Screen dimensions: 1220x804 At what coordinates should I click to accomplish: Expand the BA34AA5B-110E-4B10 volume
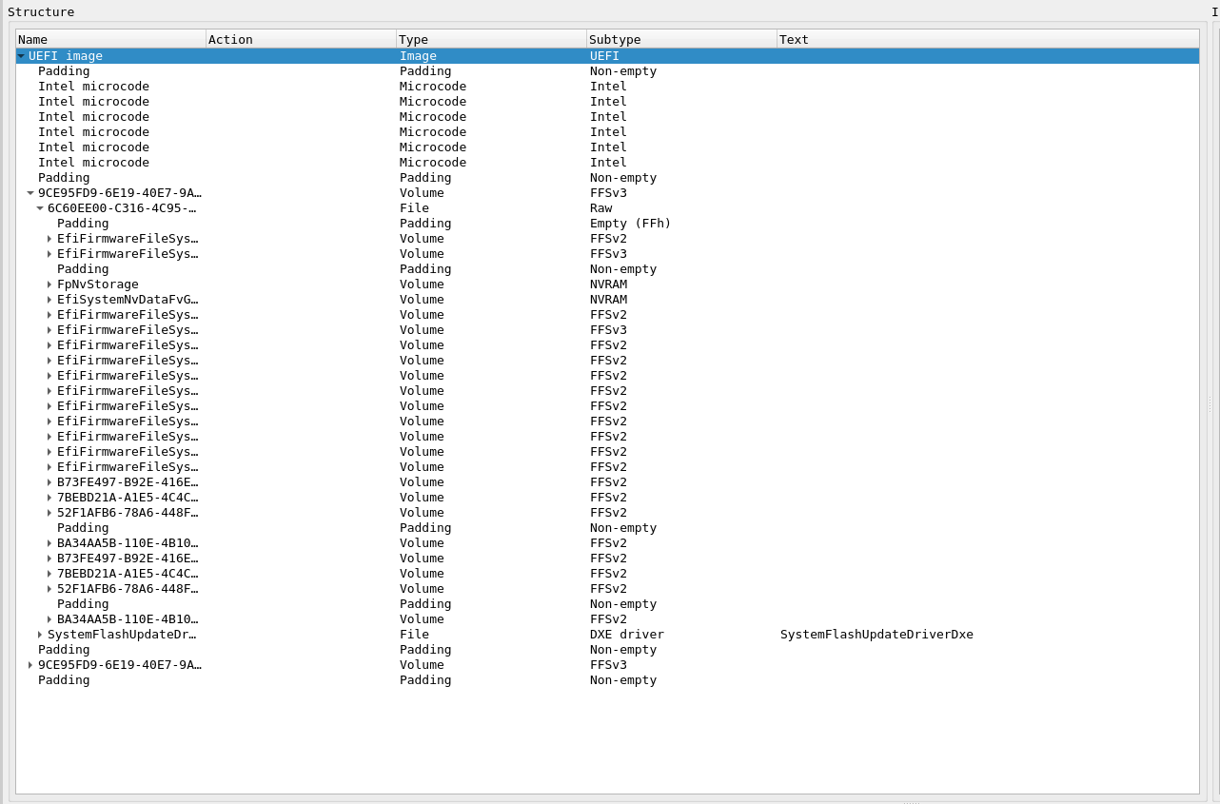[49, 543]
